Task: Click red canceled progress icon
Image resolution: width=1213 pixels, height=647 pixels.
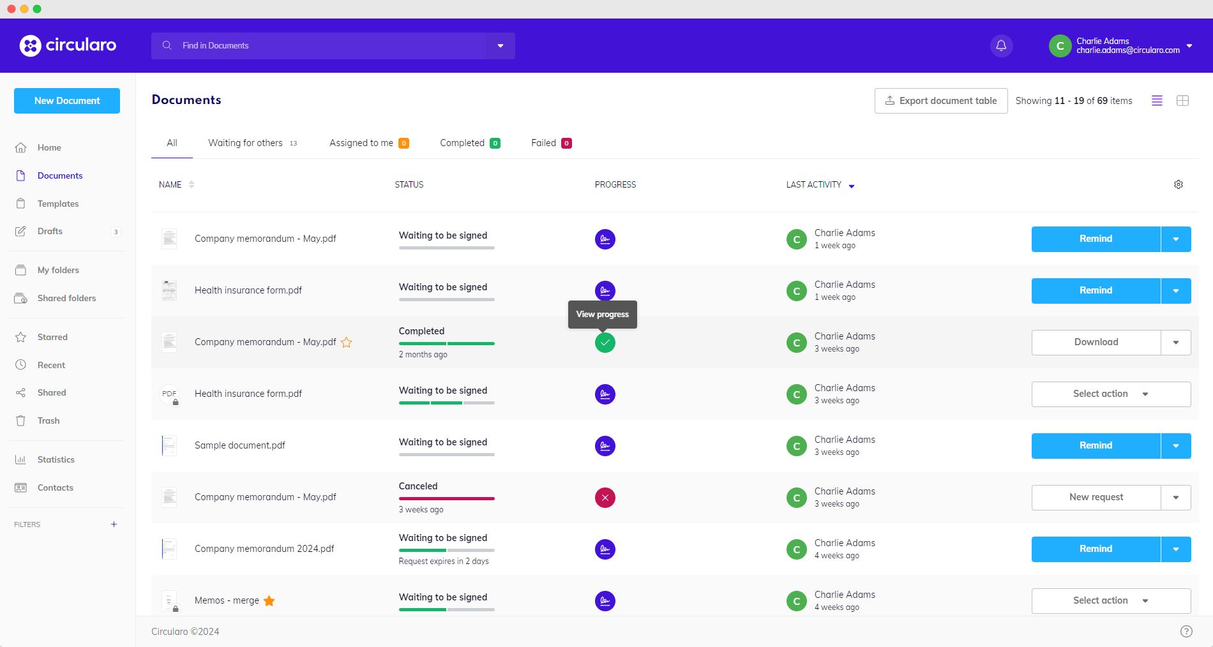Action: 605,498
